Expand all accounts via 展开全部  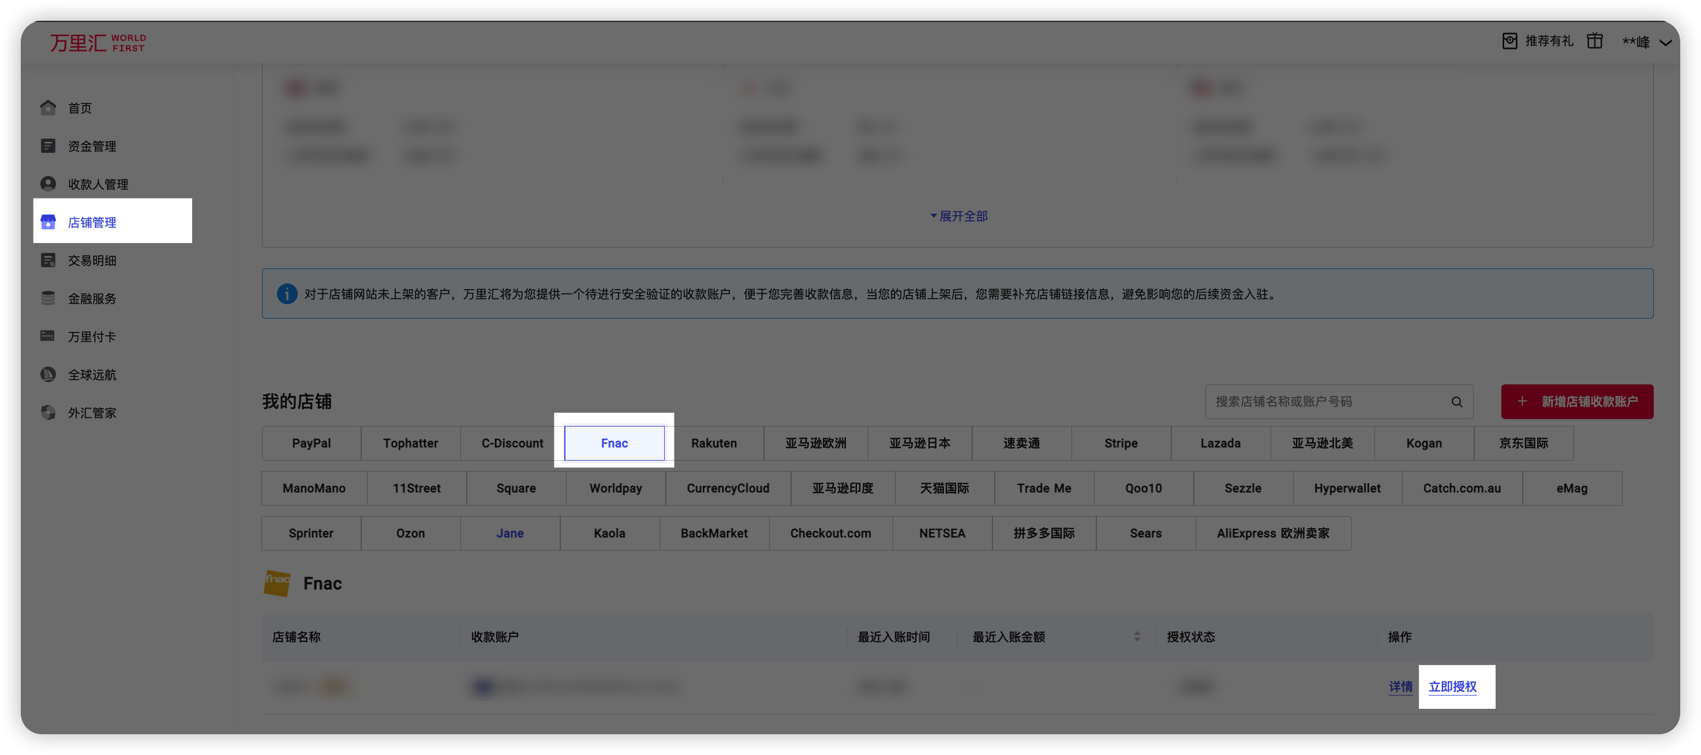pyautogui.click(x=959, y=216)
